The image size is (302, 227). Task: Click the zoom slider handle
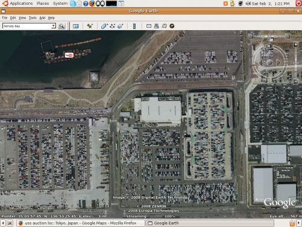(295, 63)
